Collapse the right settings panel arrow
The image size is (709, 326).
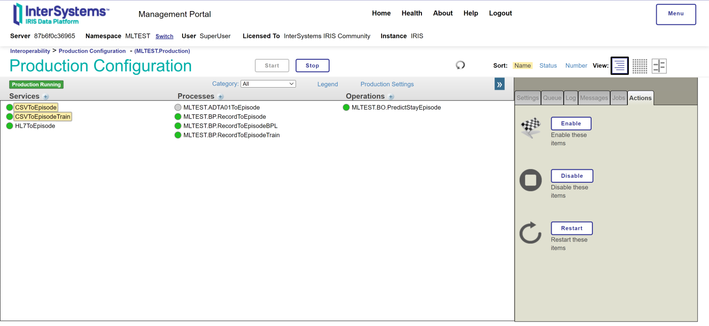point(499,84)
